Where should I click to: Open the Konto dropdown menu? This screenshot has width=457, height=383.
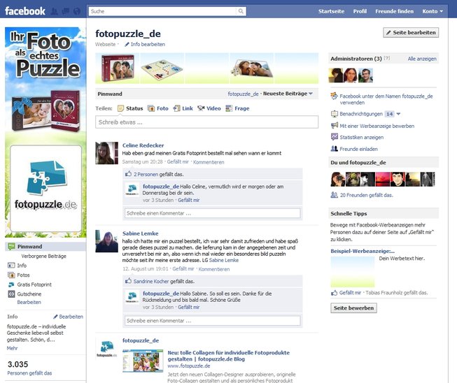433,11
